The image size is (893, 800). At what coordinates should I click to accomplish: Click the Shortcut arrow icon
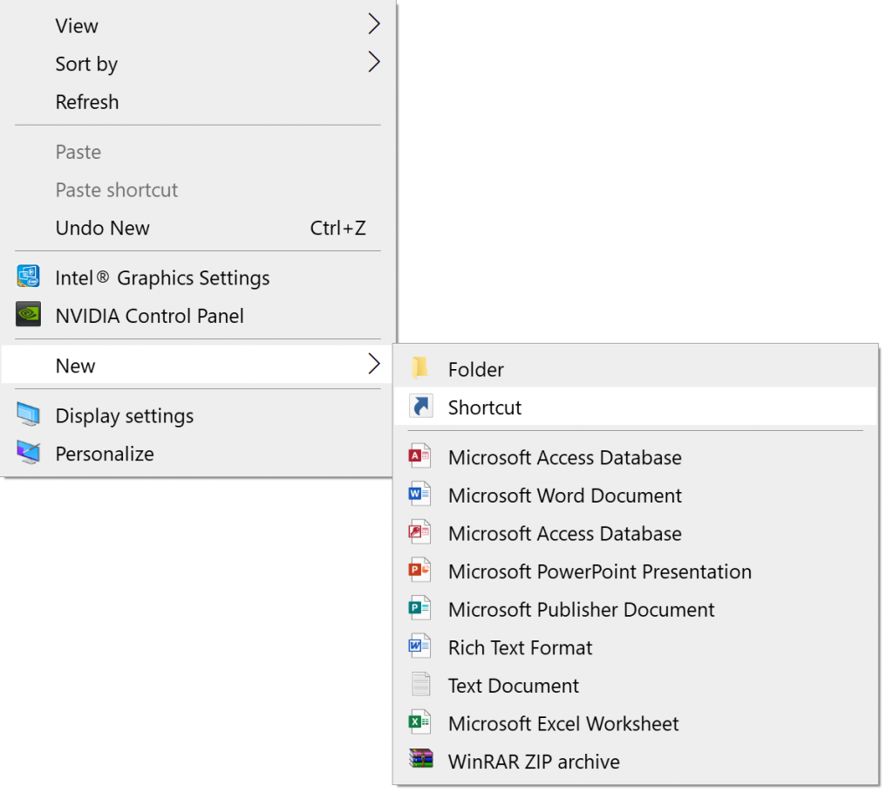pos(421,407)
